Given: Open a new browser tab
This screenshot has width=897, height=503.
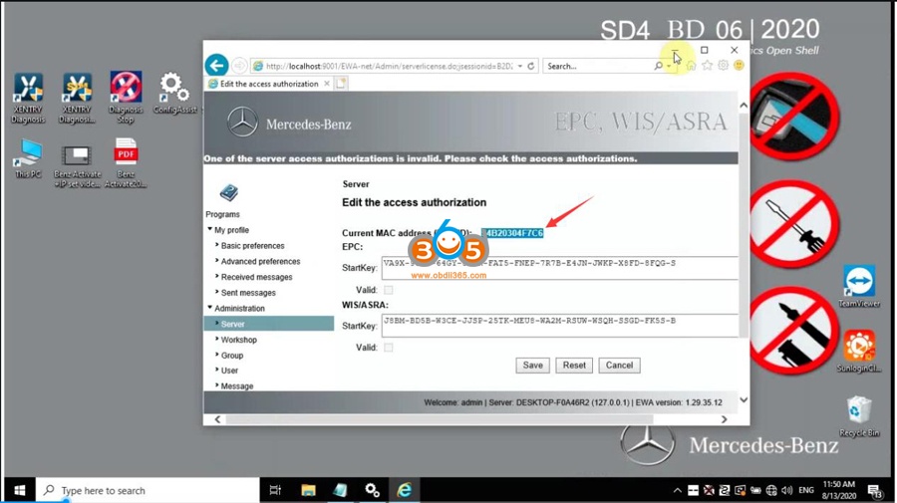Looking at the screenshot, I should click(x=341, y=84).
